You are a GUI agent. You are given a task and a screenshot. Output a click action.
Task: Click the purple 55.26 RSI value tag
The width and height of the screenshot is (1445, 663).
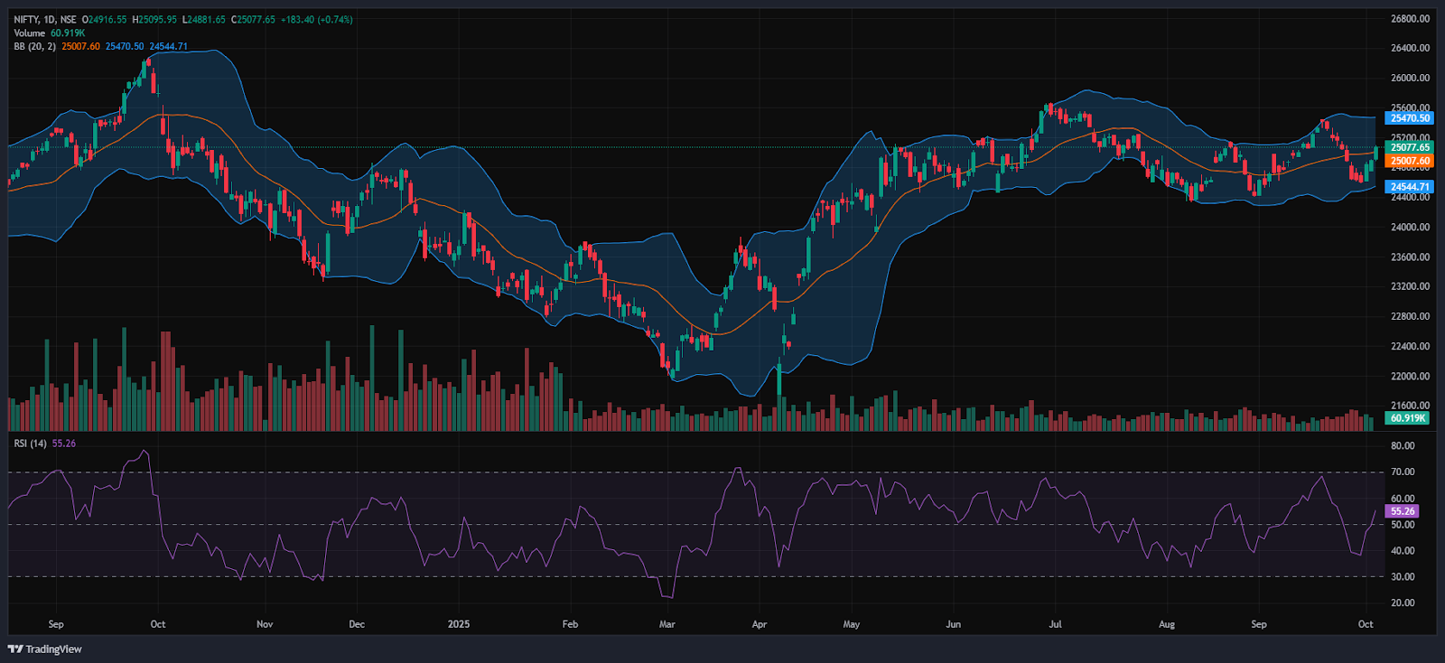(x=1403, y=511)
